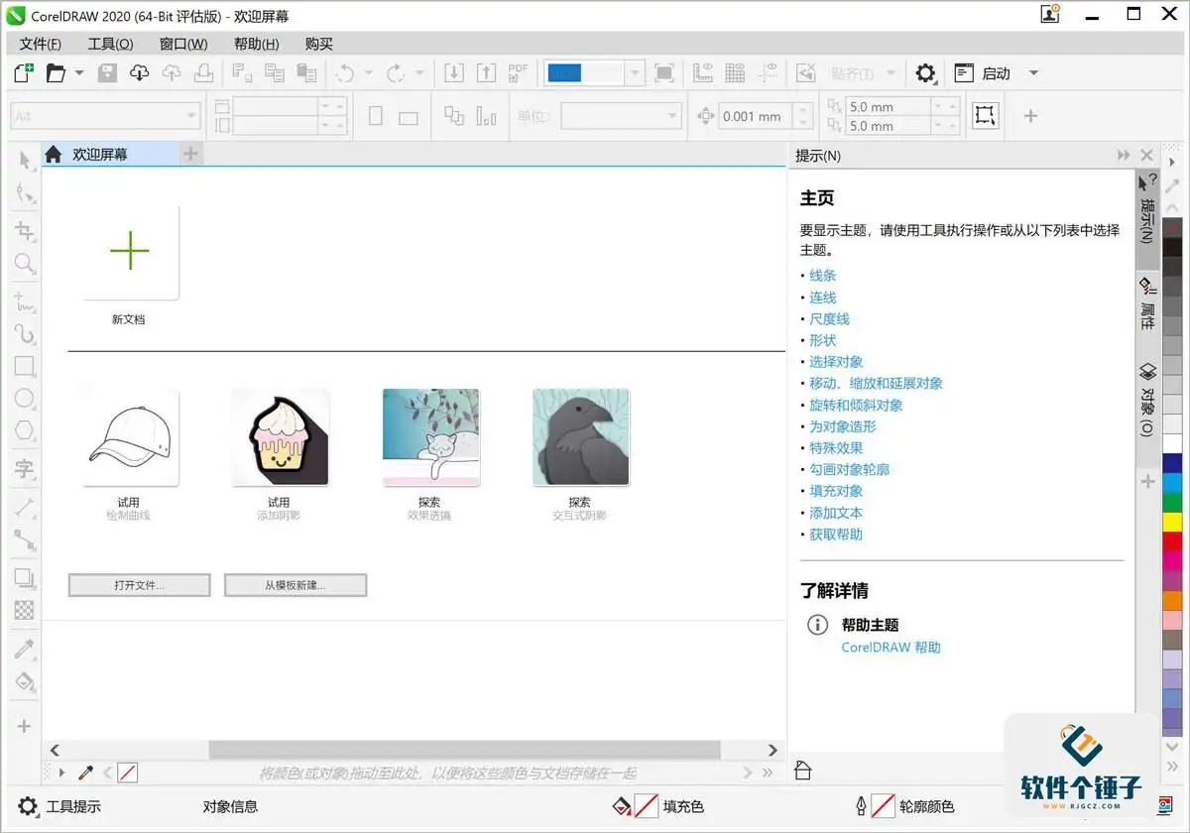Click the user account icon in the title bar
The width and height of the screenshot is (1190, 833).
coord(1049,14)
